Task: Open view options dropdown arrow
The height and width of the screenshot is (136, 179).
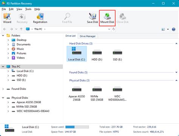Action: [x=168, y=29]
